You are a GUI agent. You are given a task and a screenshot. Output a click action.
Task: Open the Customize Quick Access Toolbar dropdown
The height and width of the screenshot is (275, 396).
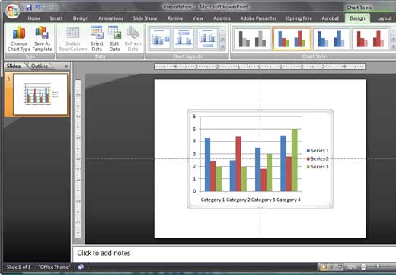click(64, 8)
